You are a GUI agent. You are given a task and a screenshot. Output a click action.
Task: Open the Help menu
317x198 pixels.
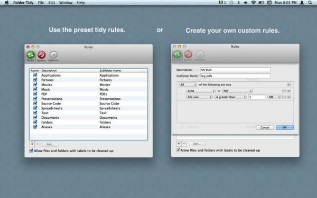pyautogui.click(x=81, y=3)
